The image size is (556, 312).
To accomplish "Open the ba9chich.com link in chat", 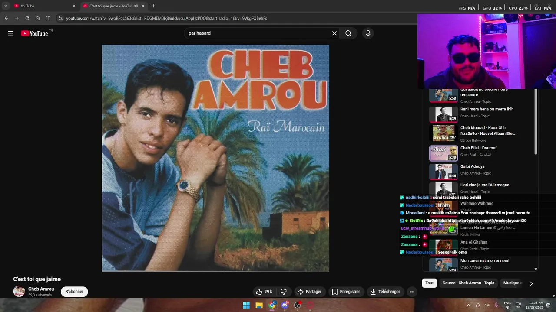I will point(487,221).
